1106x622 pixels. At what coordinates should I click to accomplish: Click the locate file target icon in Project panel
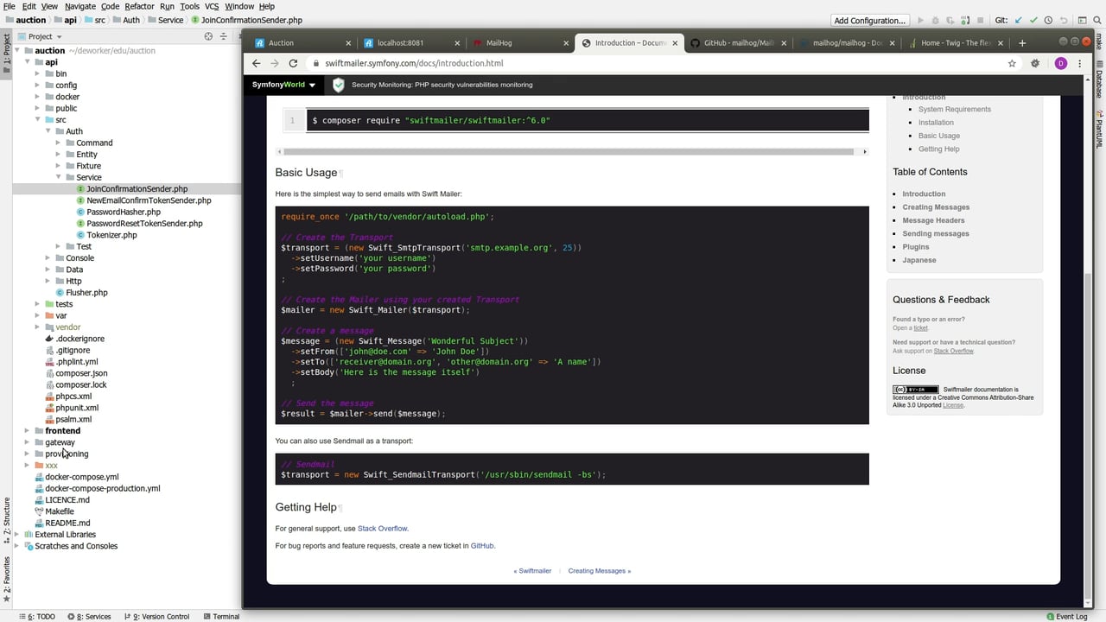point(208,36)
